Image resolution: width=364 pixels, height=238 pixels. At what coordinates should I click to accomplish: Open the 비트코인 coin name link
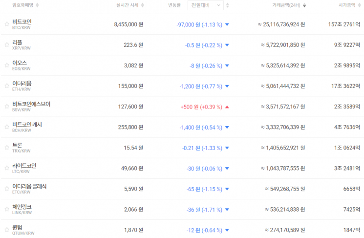(x=22, y=22)
